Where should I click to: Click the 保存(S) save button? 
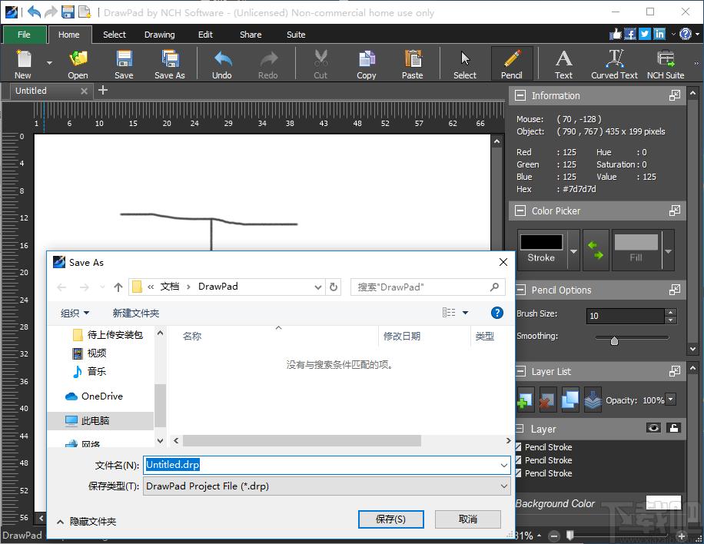pos(390,519)
